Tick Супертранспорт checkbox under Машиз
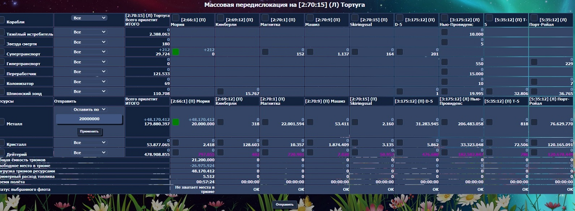Viewport: 575px width, 211px height. tap(309, 52)
